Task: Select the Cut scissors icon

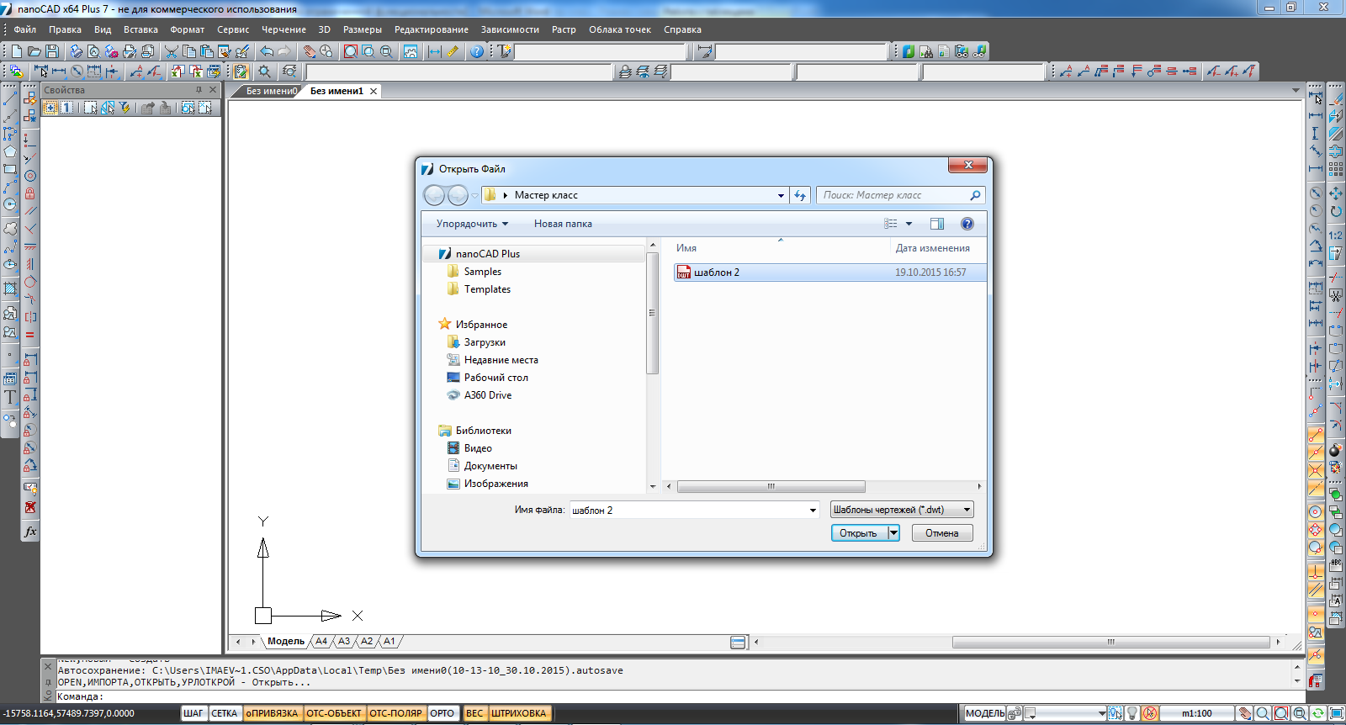Action: pos(172,52)
